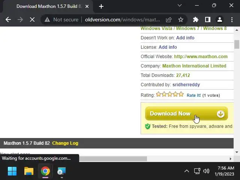Show hidden system tray icons

click(187, 171)
